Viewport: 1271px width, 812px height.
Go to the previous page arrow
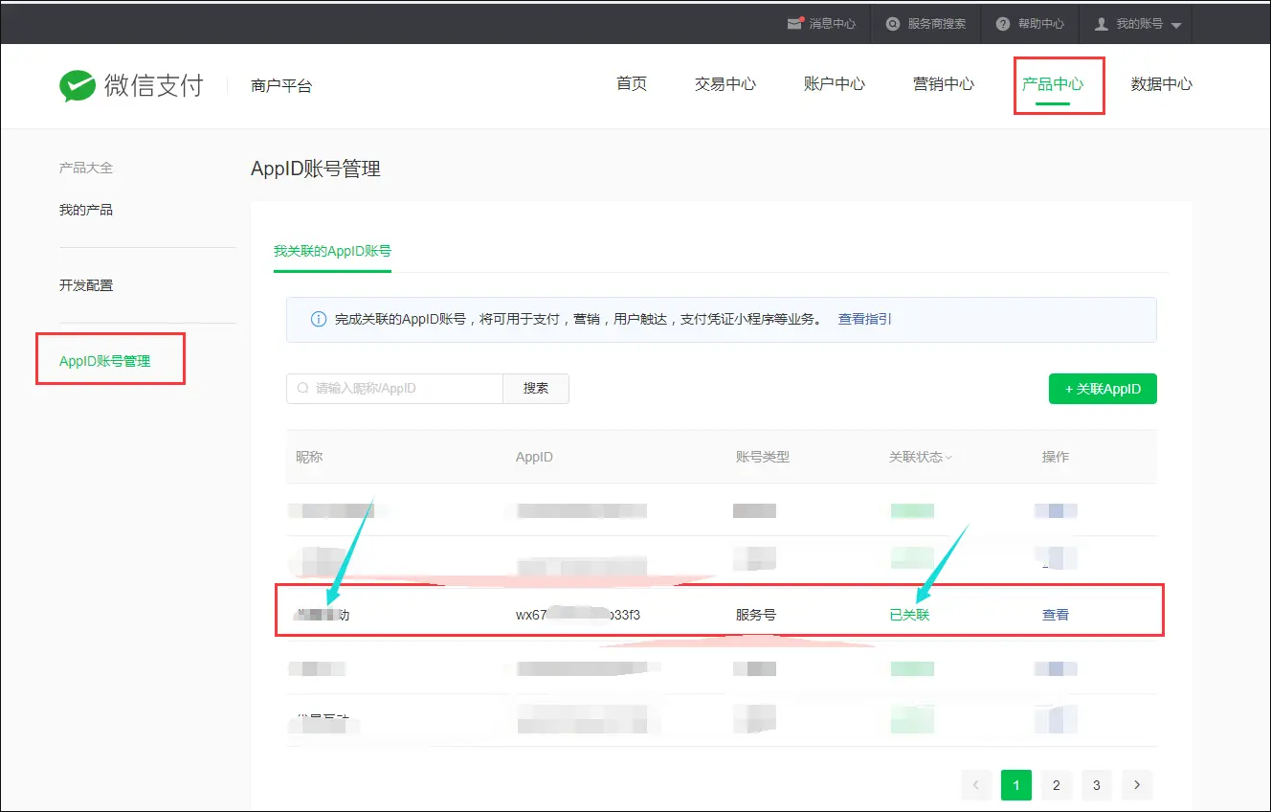(x=976, y=785)
